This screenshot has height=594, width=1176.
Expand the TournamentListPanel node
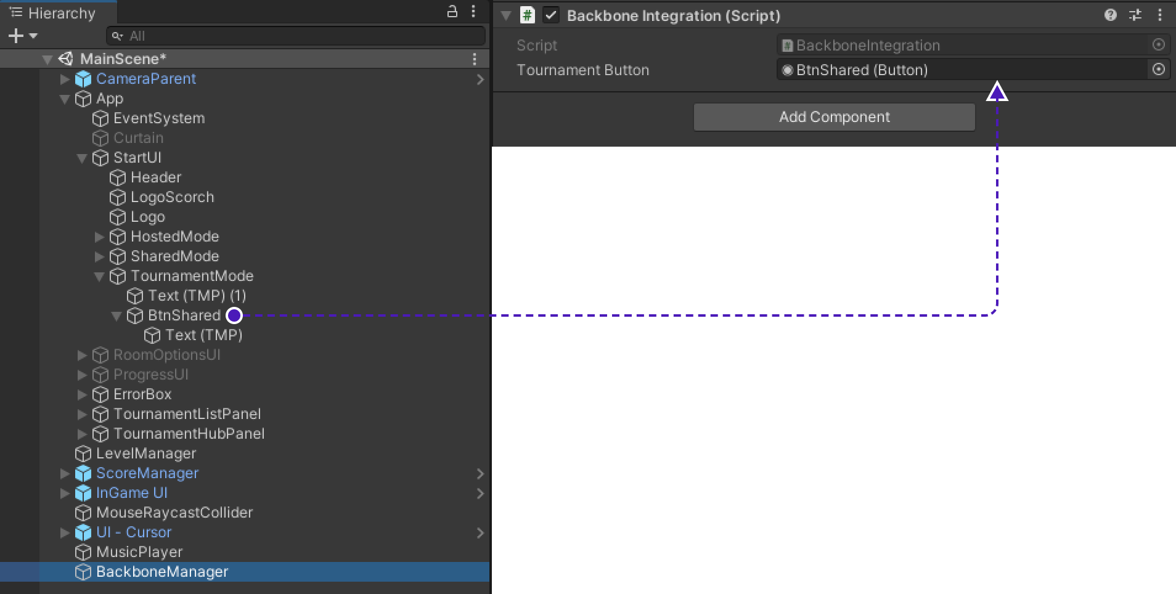81,414
